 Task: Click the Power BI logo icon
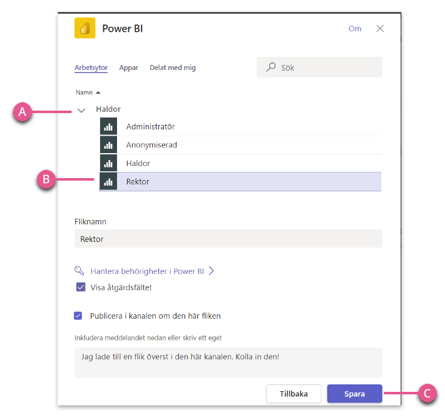coord(85,28)
